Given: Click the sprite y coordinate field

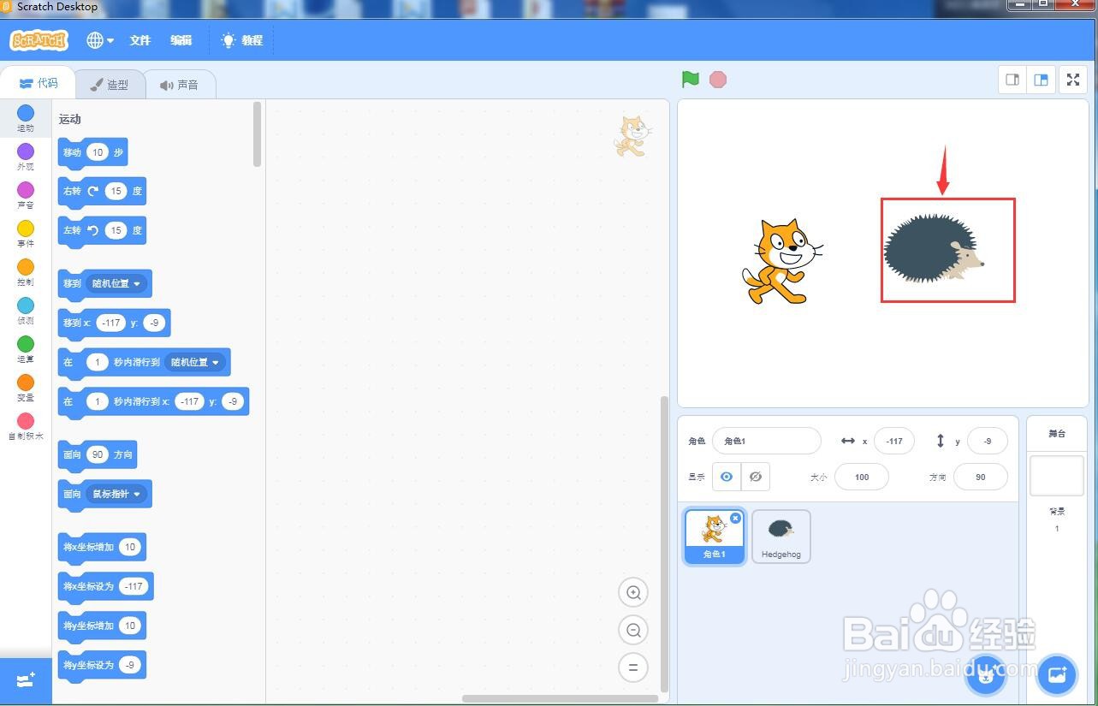Looking at the screenshot, I should coord(988,441).
